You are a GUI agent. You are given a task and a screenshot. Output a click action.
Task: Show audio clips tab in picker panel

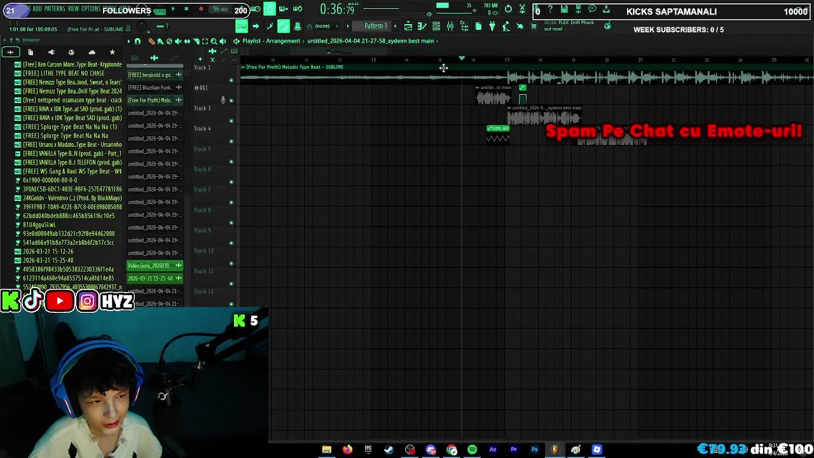point(154,58)
